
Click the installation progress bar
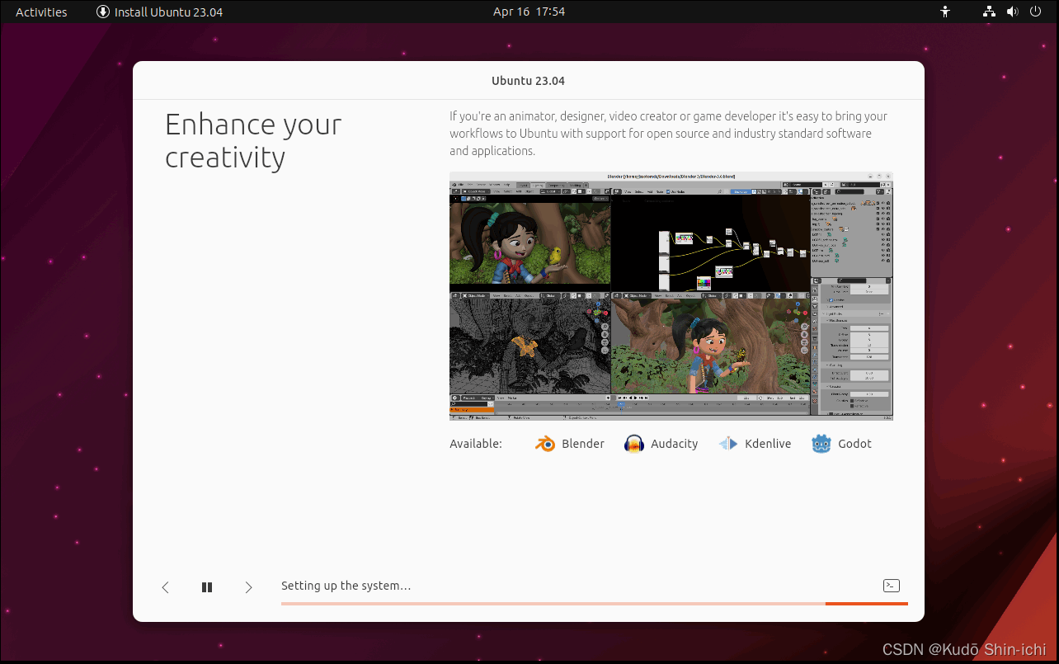point(594,604)
